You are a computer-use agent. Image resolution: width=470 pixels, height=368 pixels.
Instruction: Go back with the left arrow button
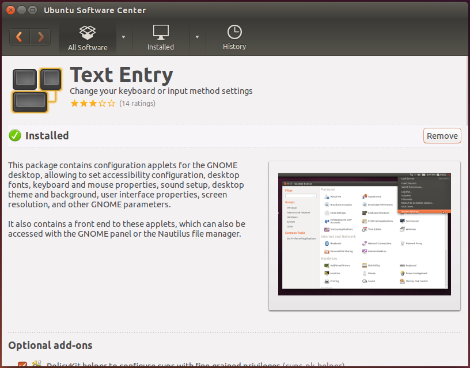point(20,37)
